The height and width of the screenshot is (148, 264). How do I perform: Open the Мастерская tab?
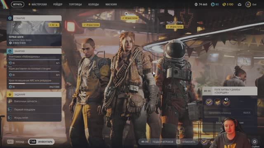(39, 5)
